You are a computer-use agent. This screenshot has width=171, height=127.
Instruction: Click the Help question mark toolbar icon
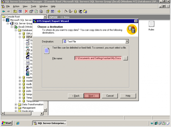pyautogui.click(x=48, y=11)
